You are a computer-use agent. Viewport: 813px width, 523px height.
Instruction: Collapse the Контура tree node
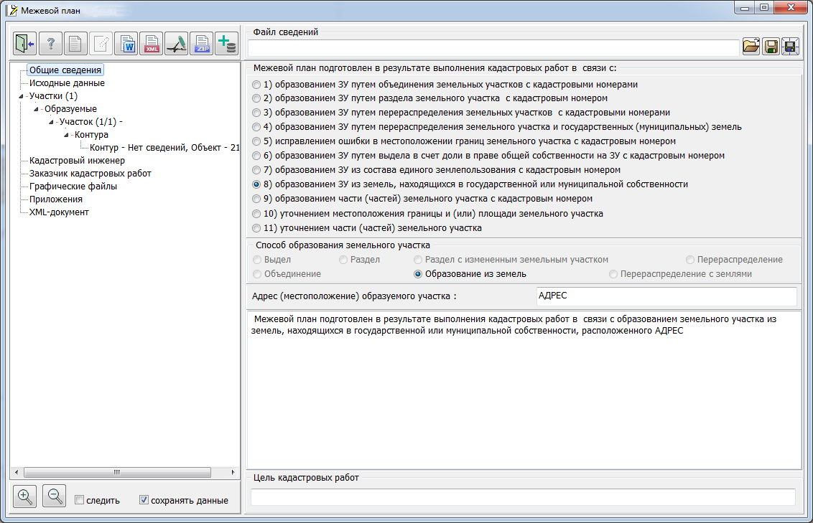coord(67,135)
